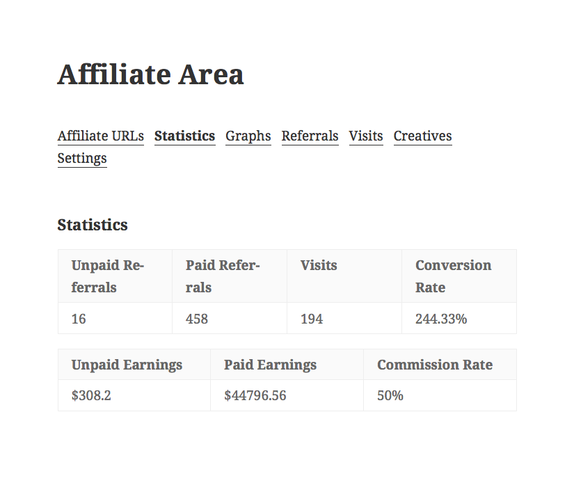Click the Unpaid Earnings header cell
Image resolution: width=574 pixels, height=483 pixels.
coord(127,365)
